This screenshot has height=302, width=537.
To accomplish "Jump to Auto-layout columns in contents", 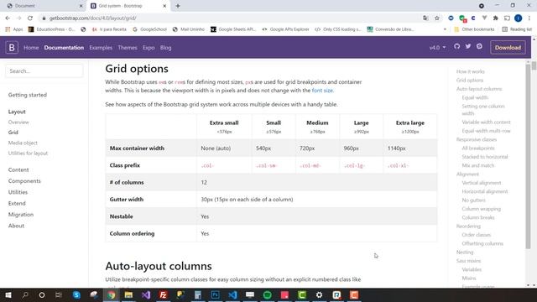I will pos(479,89).
